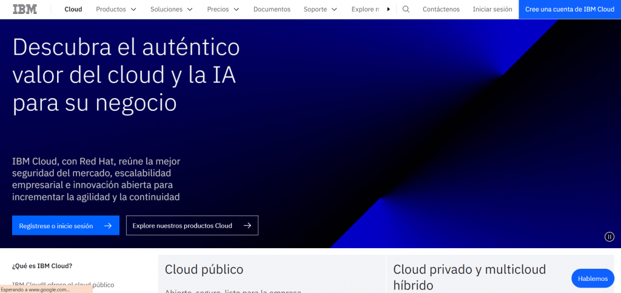Click the ¿Qué es IBM Cloud? heading

[42, 266]
